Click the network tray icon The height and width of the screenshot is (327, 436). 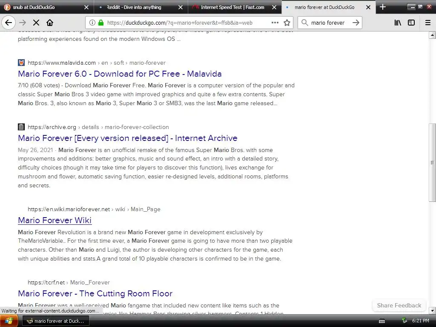404,321
